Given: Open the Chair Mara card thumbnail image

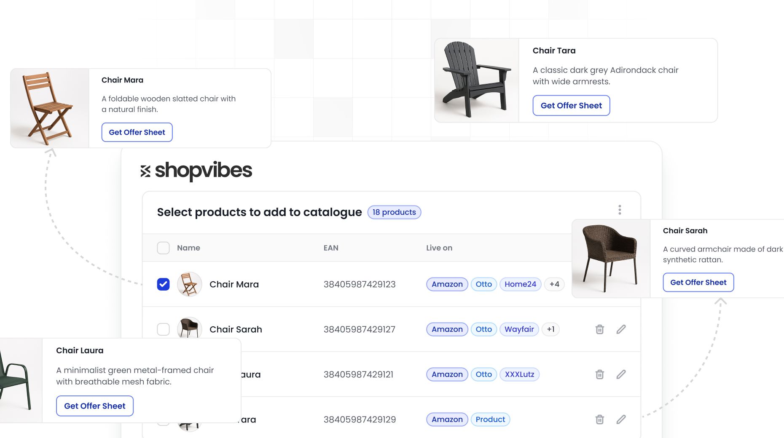Looking at the screenshot, I should [x=50, y=109].
